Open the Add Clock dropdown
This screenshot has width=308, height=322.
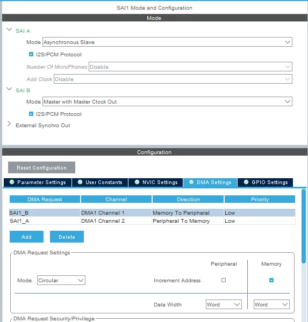(x=173, y=79)
